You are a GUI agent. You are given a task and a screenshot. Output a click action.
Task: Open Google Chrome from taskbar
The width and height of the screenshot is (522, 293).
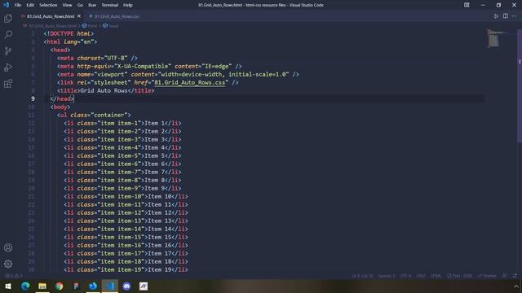pos(60,286)
